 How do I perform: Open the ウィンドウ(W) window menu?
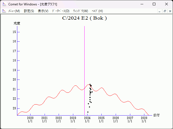point(81,11)
